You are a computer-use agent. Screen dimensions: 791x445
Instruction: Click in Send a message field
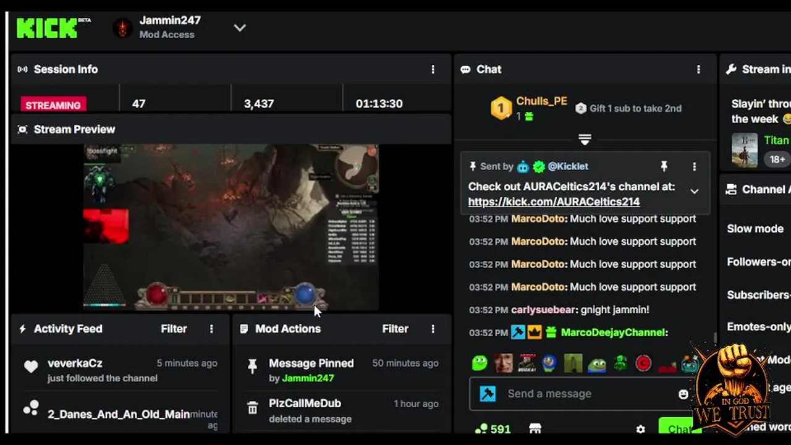(581, 394)
